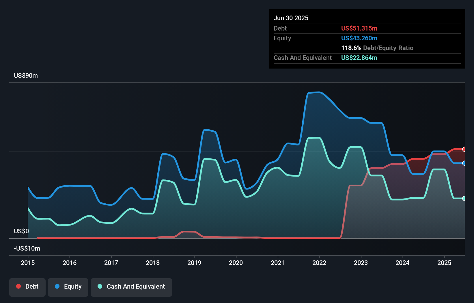Click the blue Equity endpoint marker on the chart
This screenshot has height=303, width=474.
coord(464,163)
